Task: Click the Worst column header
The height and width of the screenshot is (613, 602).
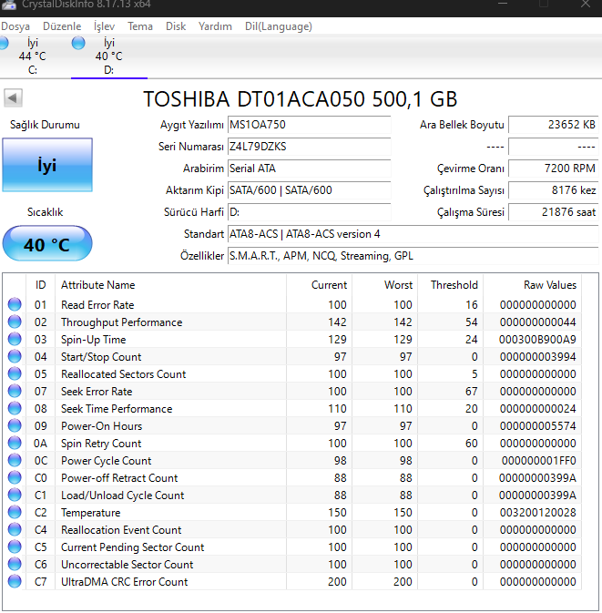Action: click(384, 285)
